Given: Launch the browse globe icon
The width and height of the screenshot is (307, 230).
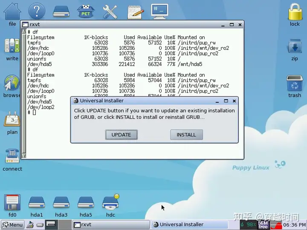Looking at the screenshot, I should point(12,83).
